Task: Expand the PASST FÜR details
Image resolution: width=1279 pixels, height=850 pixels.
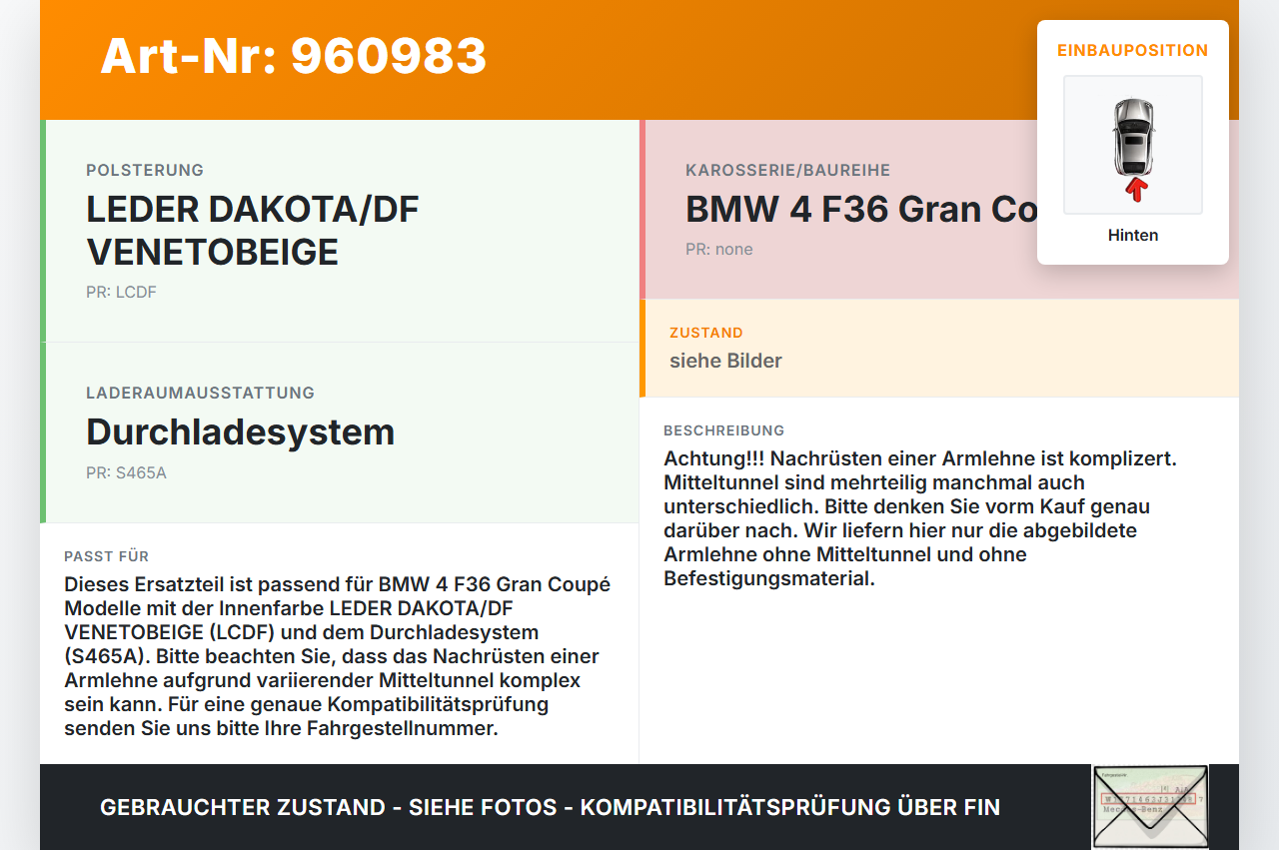Action: coord(105,556)
